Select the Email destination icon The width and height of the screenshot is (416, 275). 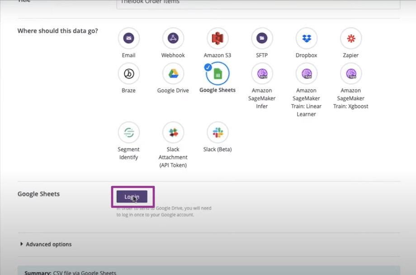[x=129, y=38]
